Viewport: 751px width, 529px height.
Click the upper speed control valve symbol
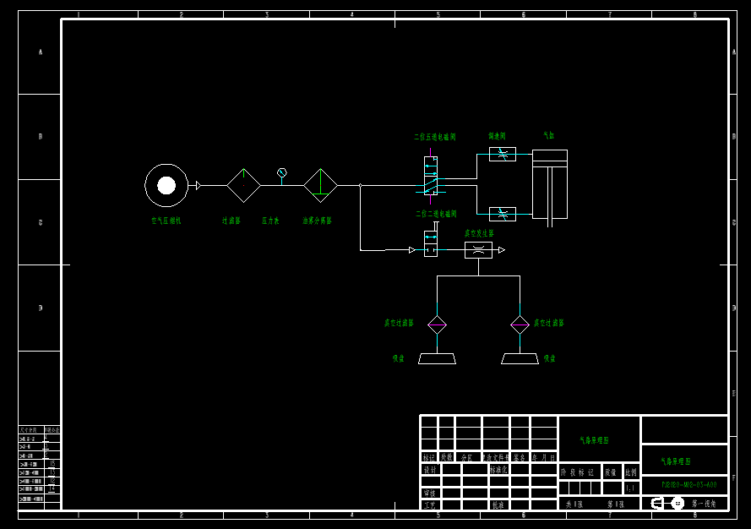tap(503, 154)
